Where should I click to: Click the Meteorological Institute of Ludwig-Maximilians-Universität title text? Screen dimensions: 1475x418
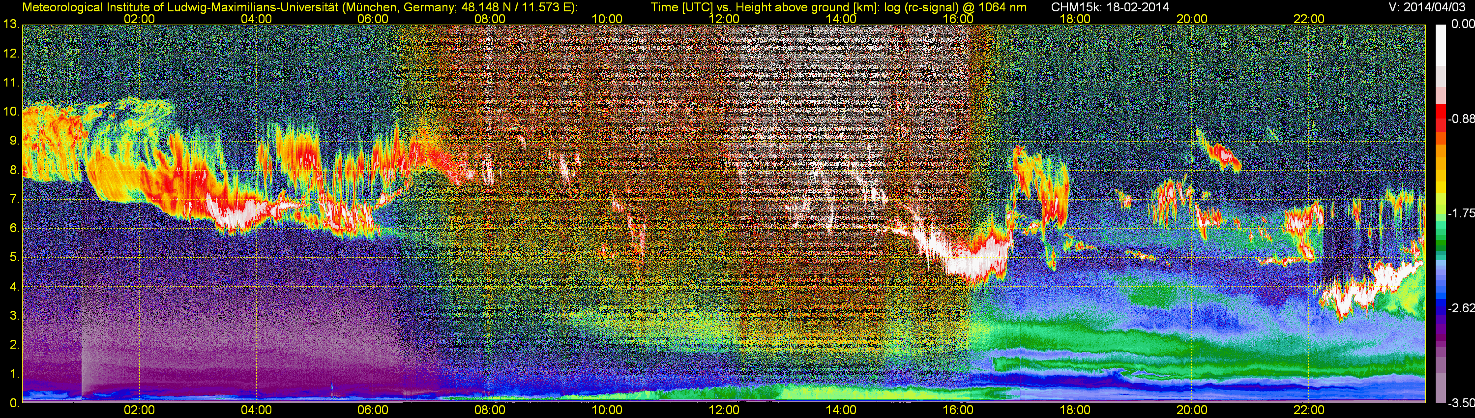pos(179,7)
